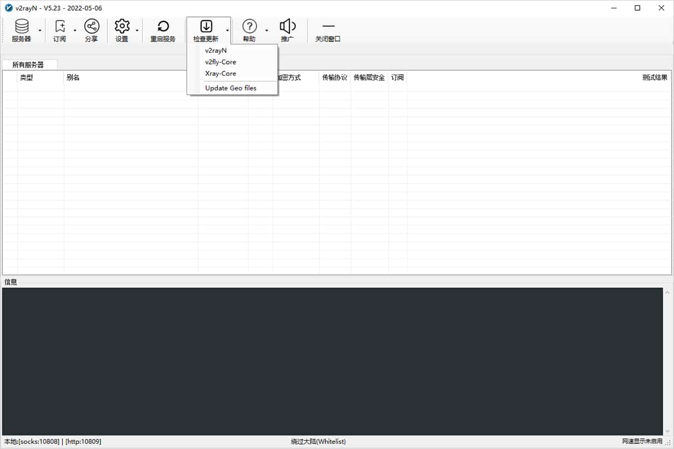Screen dimensions: 674x449
Task: Click the Subscription bookmark icon
Action: [60, 26]
